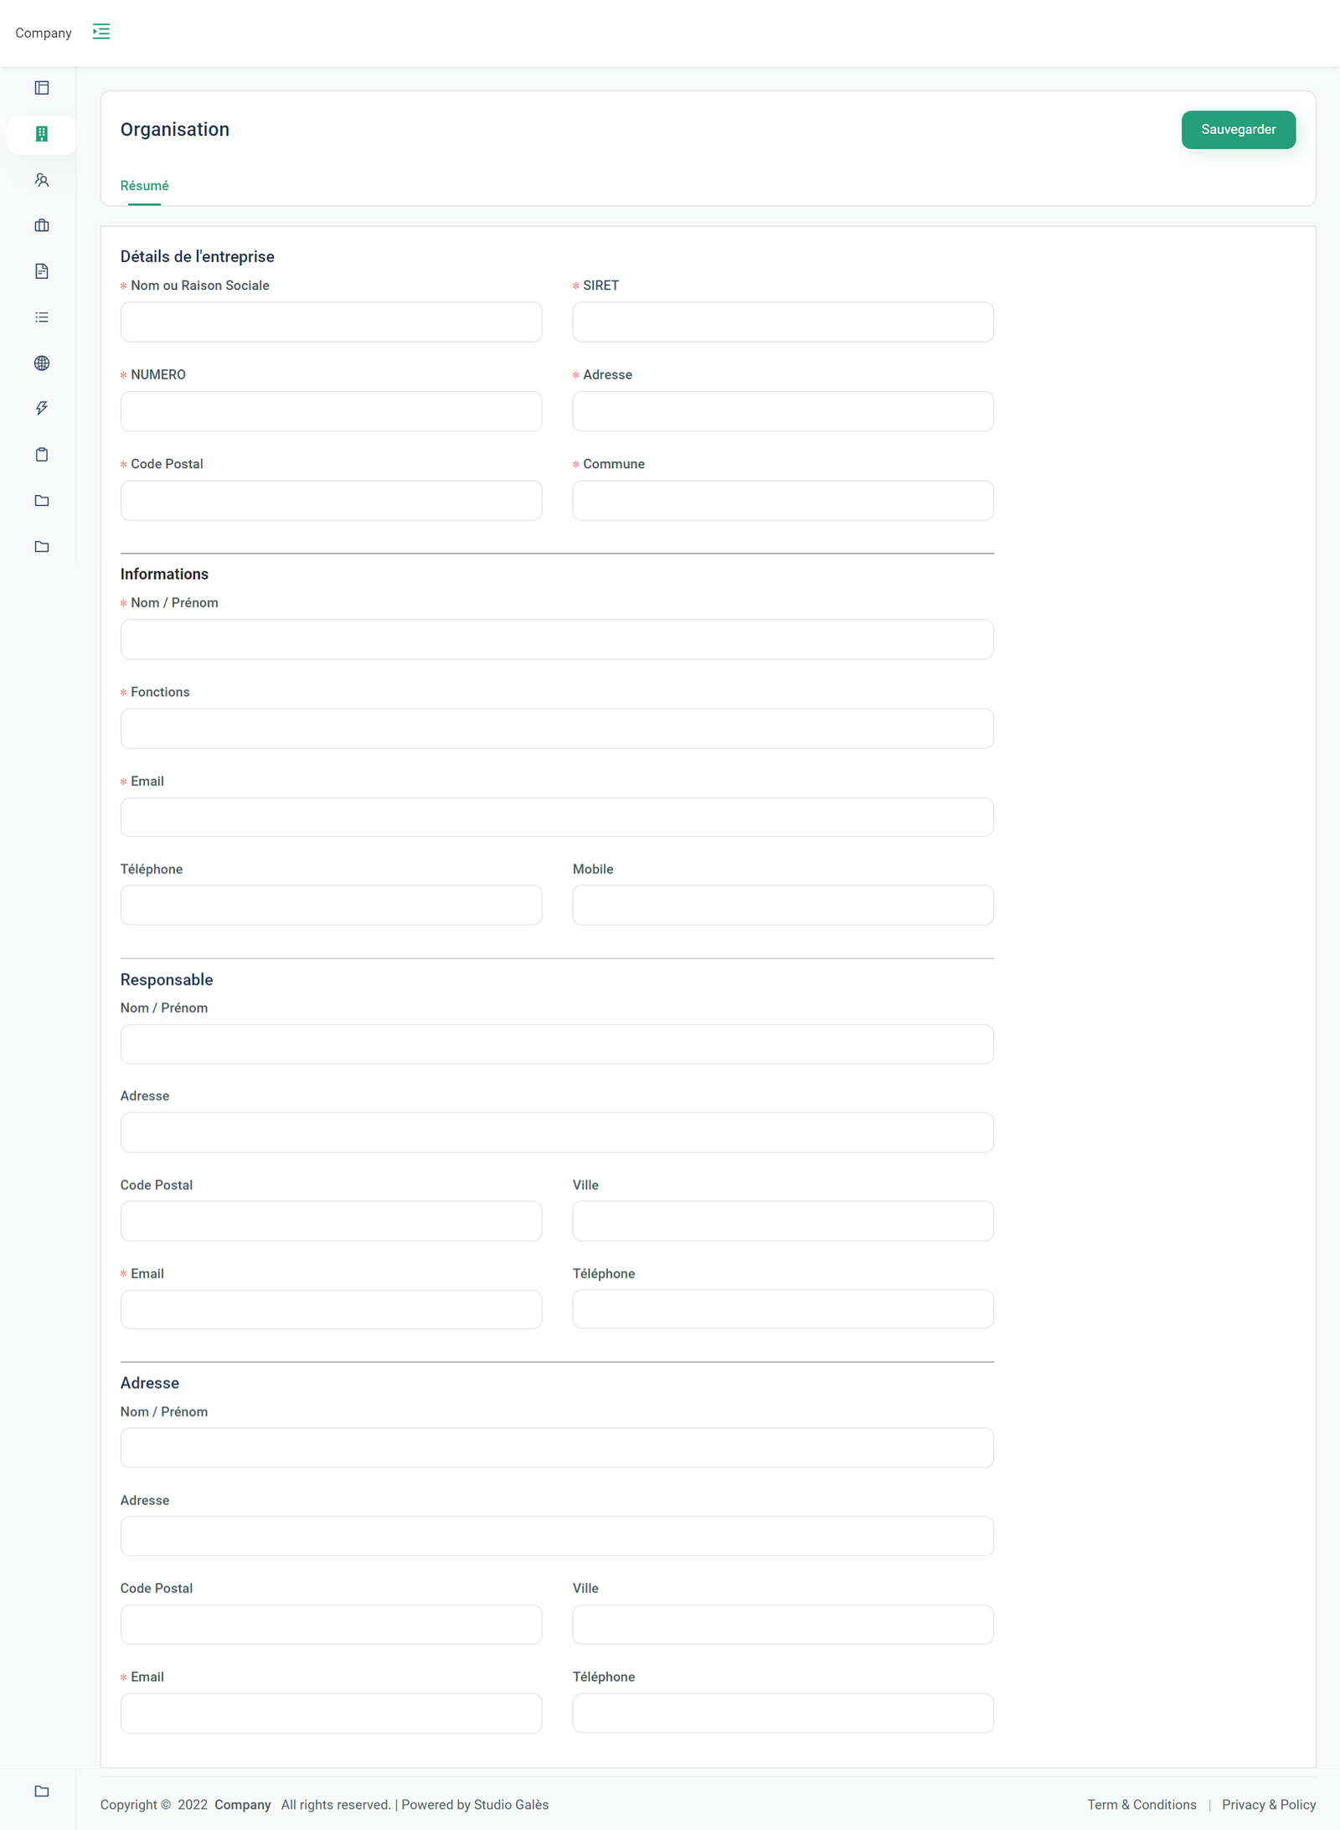Switch to the Résumé tab
This screenshot has width=1340, height=1830.
[144, 186]
